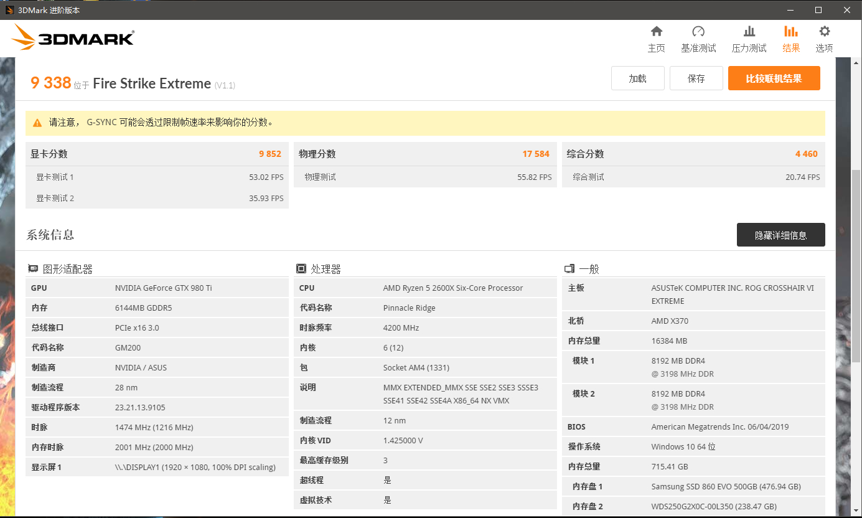This screenshot has width=862, height=518.
Task: Click the 处理器 chip icon
Action: click(301, 269)
